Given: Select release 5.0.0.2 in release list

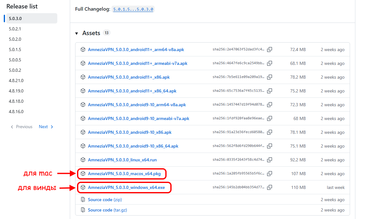Looking at the screenshot, I should coord(15,70).
